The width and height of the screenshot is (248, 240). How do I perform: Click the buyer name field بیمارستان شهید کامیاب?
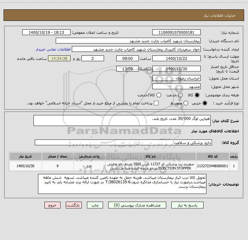pos(128,41)
